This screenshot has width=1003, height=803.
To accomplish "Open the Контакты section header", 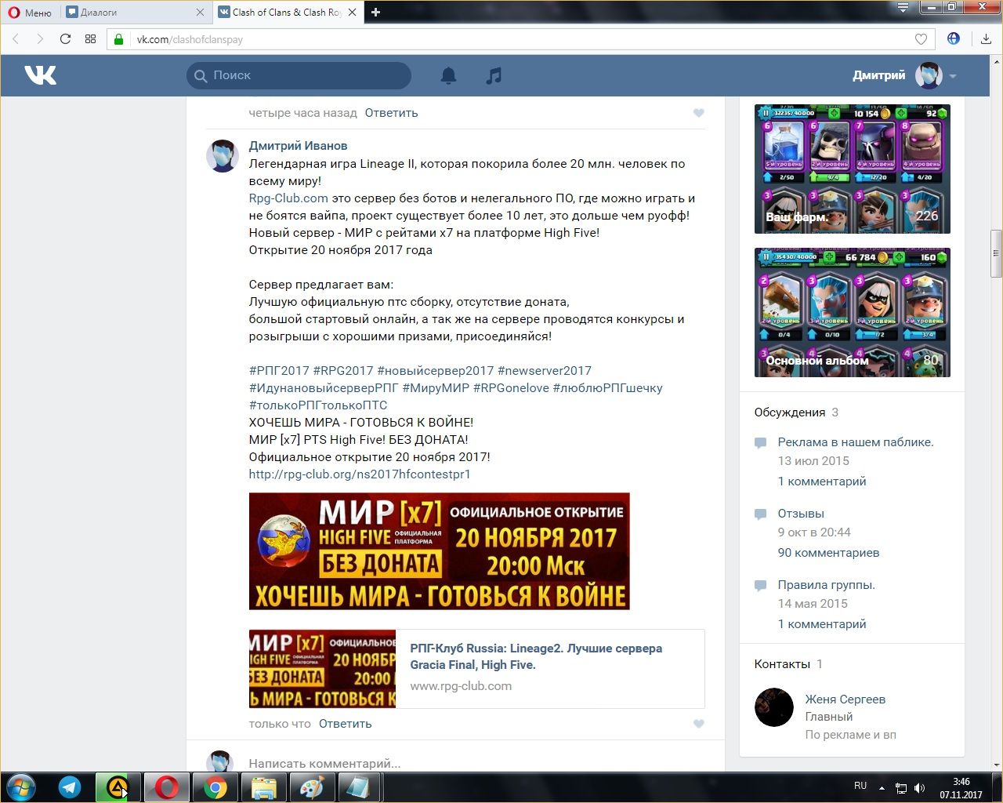I will [x=788, y=664].
